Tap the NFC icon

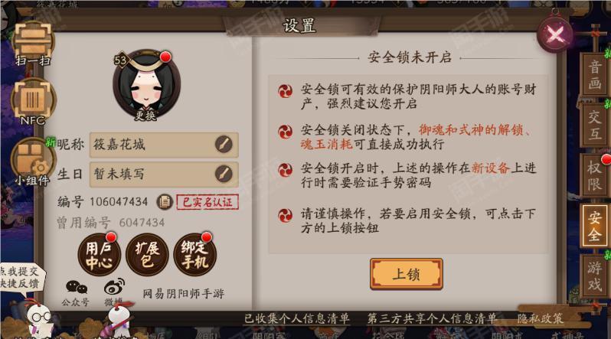[33, 102]
